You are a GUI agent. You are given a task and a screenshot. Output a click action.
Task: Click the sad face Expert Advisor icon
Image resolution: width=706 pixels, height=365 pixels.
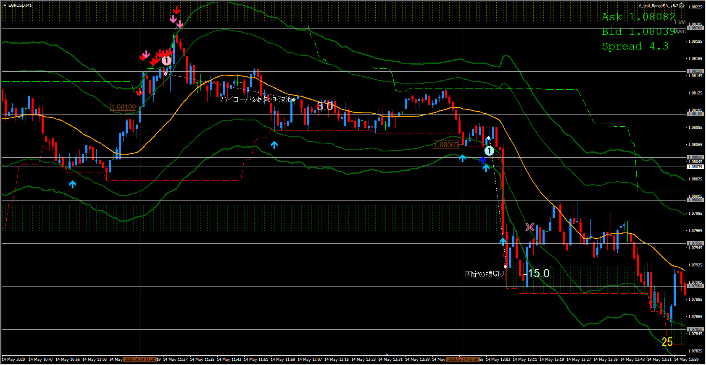pos(682,6)
